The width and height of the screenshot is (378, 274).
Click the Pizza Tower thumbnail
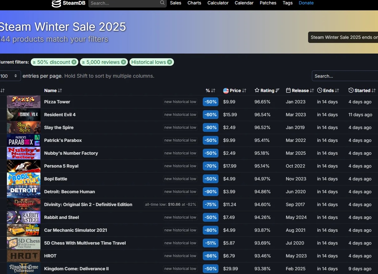pyautogui.click(x=24, y=102)
